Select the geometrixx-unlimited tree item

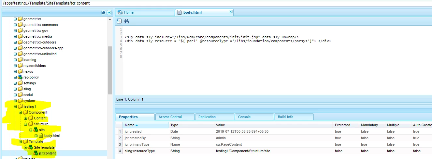point(40,54)
